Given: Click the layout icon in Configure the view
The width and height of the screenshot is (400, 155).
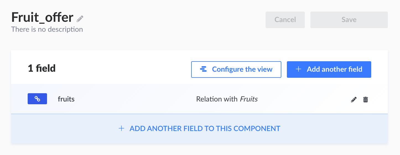Looking at the screenshot, I should point(203,70).
